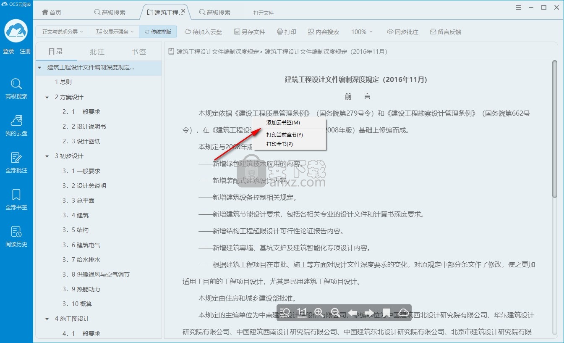Open 全部批注 in the sidebar
The image size is (564, 343).
coord(16,163)
